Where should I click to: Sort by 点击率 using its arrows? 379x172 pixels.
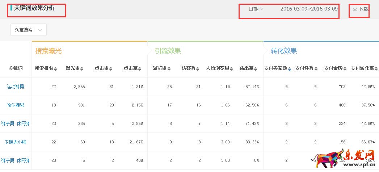tap(140, 68)
